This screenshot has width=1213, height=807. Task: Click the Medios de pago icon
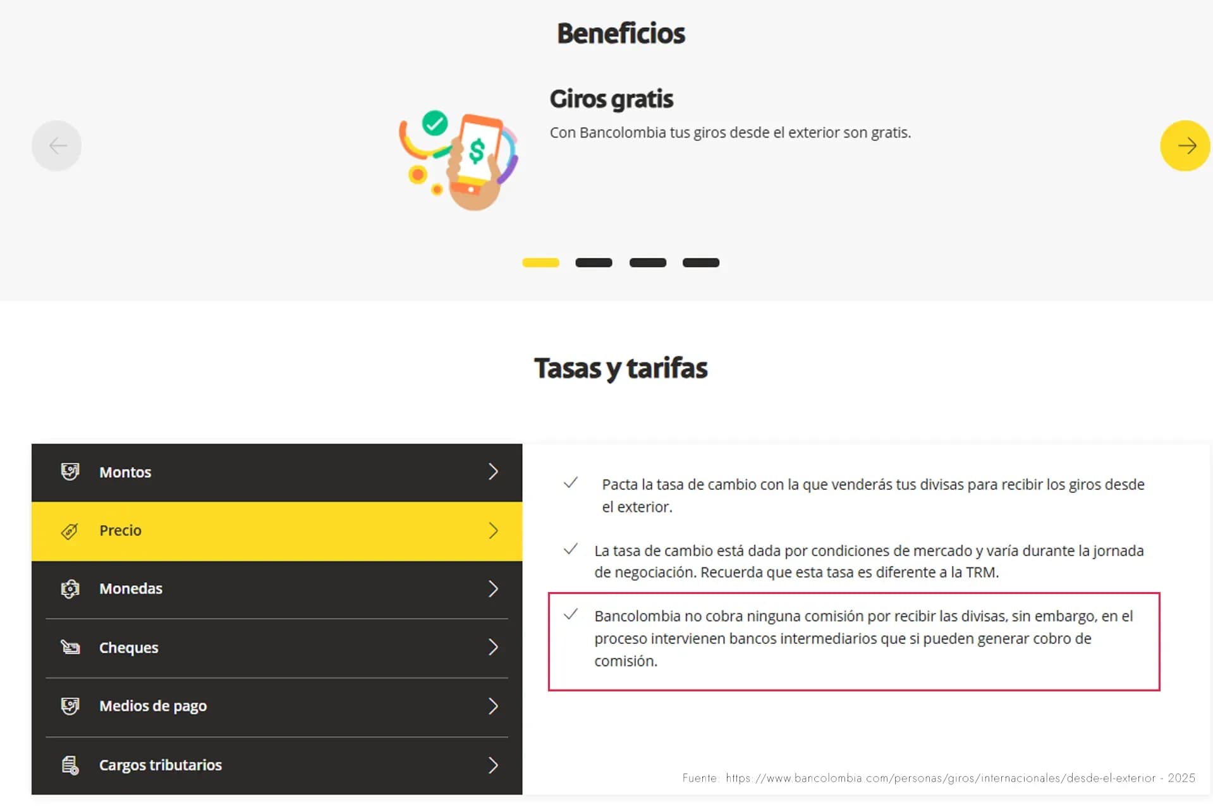tap(70, 706)
